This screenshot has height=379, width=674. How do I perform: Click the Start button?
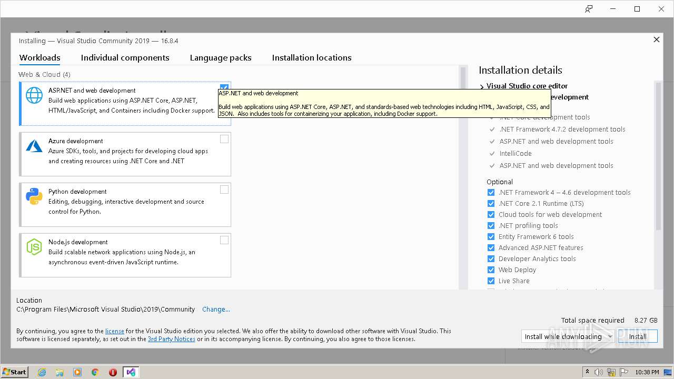[15, 372]
